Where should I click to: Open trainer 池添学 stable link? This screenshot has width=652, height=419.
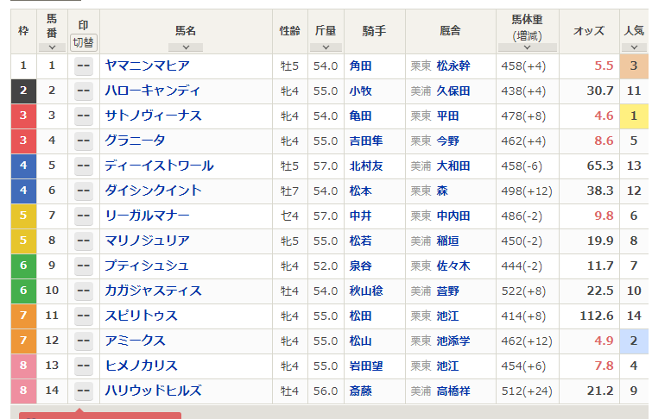click(x=453, y=341)
